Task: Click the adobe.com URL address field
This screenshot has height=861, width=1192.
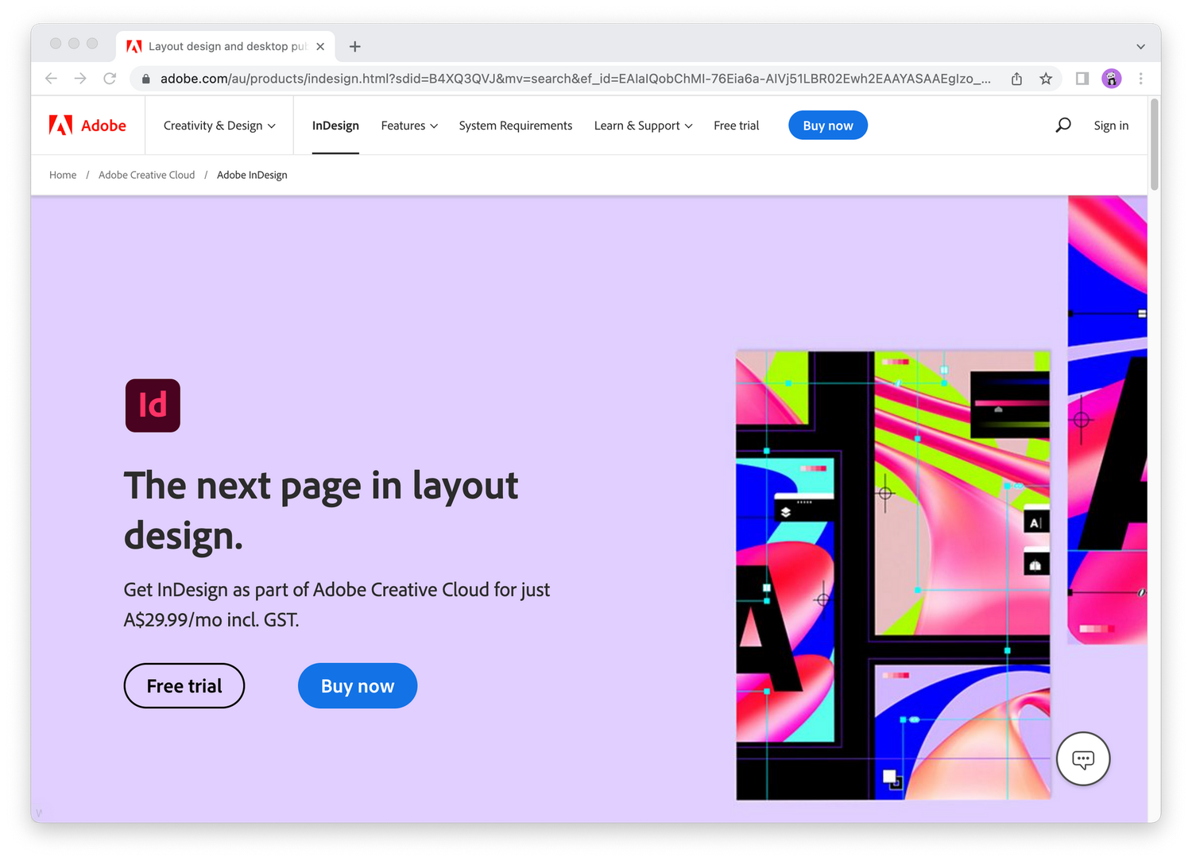Action: pyautogui.click(x=575, y=79)
